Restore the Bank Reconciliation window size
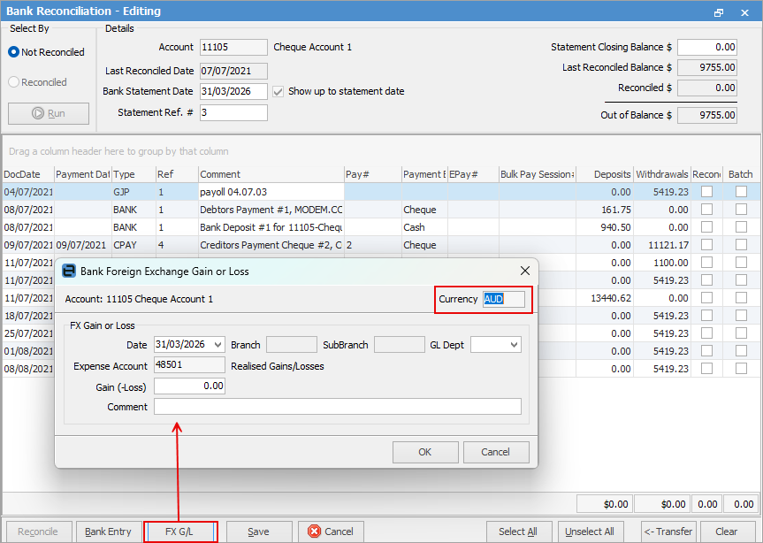The image size is (763, 543). pos(719,12)
